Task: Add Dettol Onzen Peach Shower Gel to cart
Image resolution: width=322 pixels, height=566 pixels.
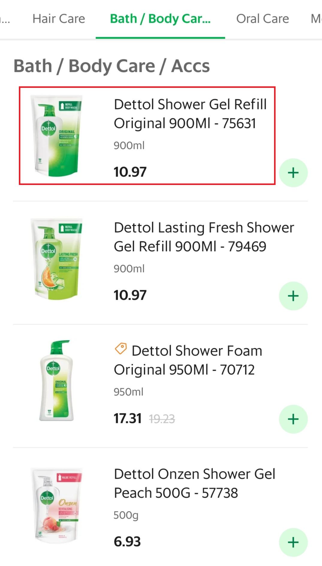Action: click(293, 542)
